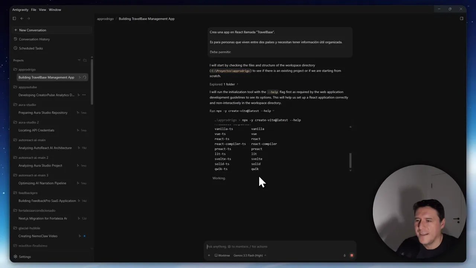Open the File menu
Screen dimensions: 476x268
33,10
